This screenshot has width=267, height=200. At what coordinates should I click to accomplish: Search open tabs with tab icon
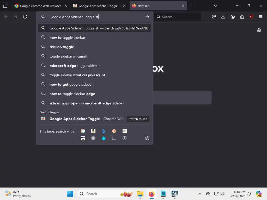tap(114, 138)
